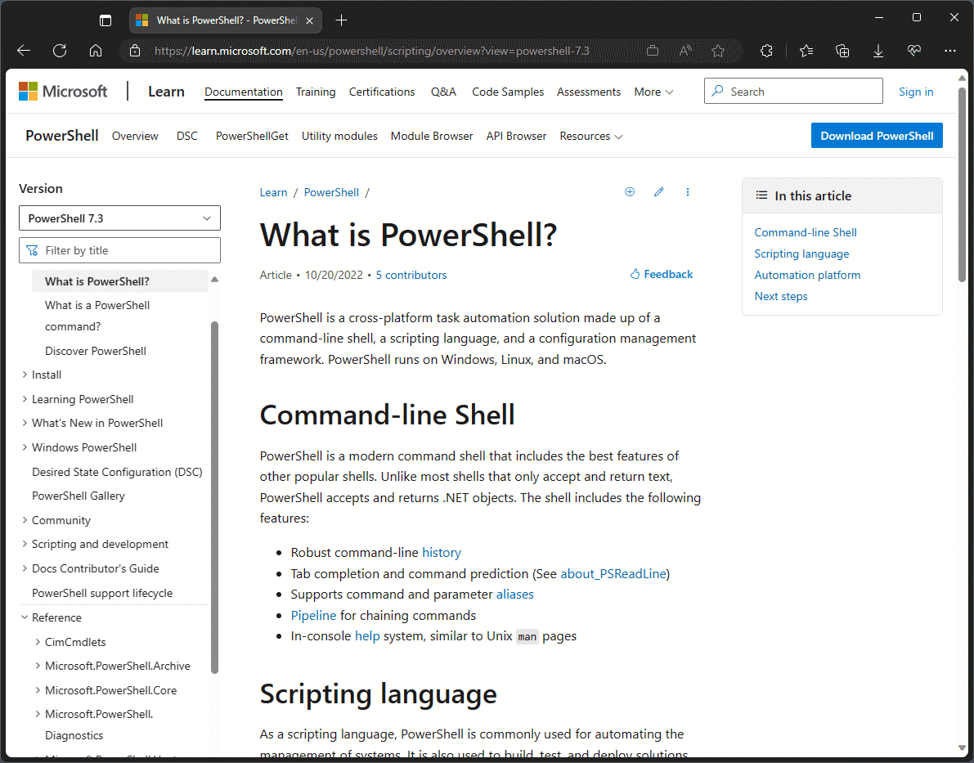
Task: Open the about_PSReadLine link
Action: click(613, 573)
